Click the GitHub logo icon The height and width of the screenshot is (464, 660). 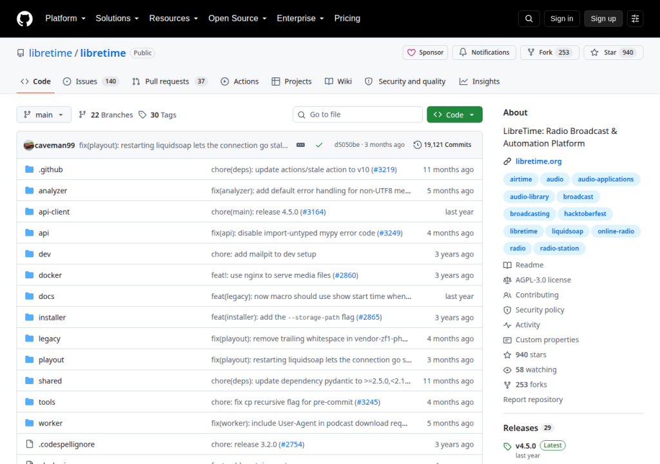24,19
